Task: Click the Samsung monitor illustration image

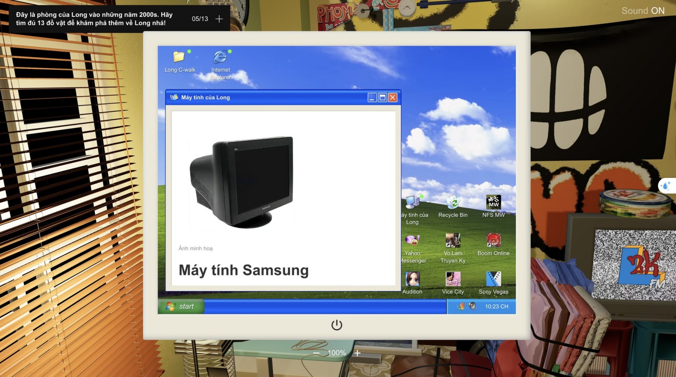Action: pos(242,182)
